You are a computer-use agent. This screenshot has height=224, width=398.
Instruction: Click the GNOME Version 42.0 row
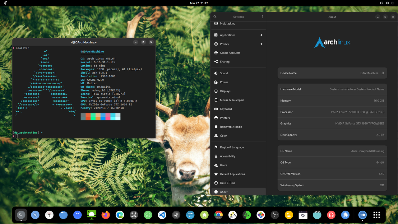click(x=332, y=174)
